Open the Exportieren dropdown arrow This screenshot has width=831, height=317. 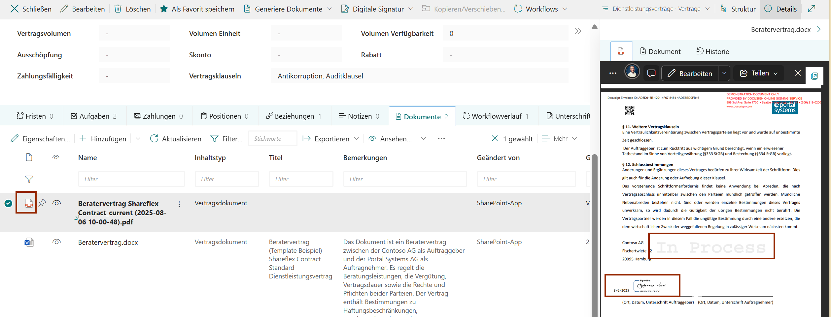pyautogui.click(x=357, y=139)
